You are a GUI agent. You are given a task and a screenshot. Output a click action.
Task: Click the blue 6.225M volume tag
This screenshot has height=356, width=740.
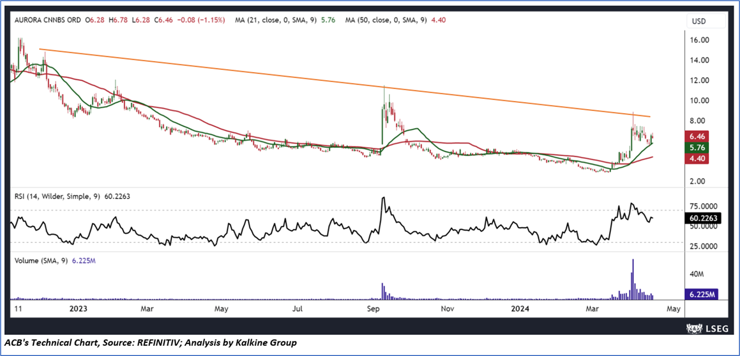pos(701,294)
